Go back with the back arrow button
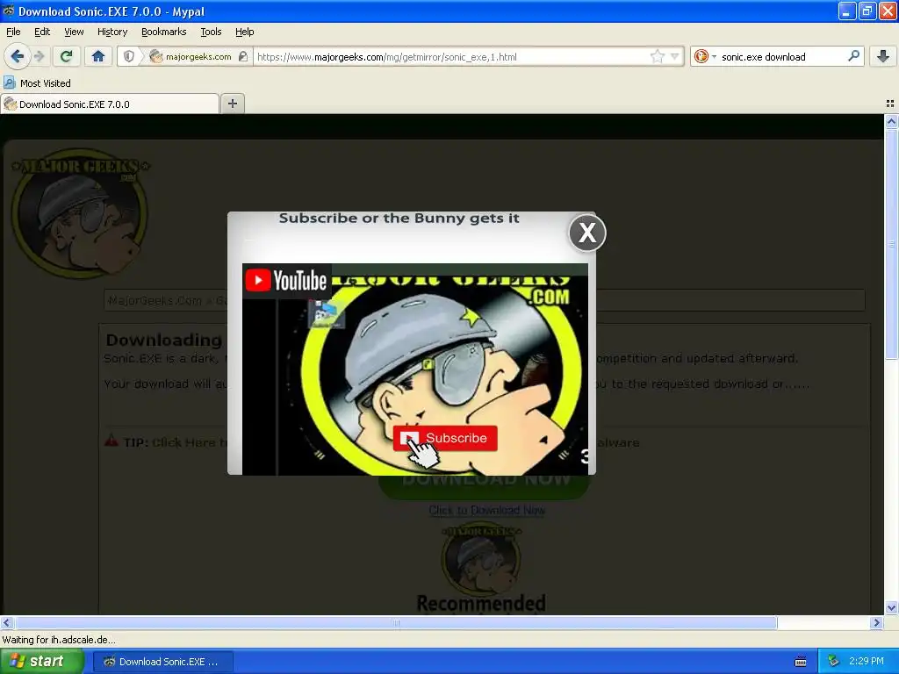Screen dimensions: 899x674 click(x=18, y=56)
